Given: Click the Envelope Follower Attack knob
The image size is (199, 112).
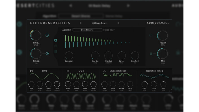Looking at the screenshot, I should point(122,84).
